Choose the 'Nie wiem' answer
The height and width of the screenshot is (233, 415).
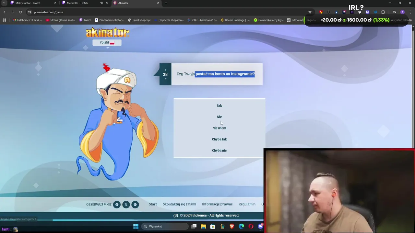coord(219,128)
